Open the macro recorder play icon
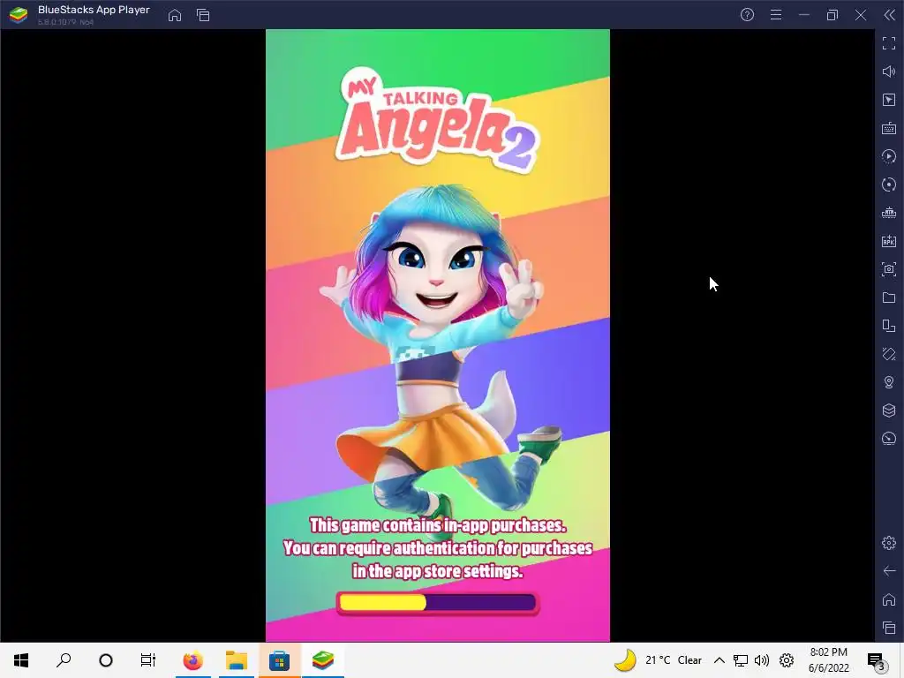This screenshot has width=904, height=678. (x=889, y=156)
